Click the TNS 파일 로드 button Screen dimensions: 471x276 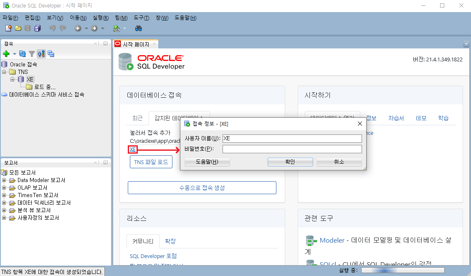coord(151,162)
